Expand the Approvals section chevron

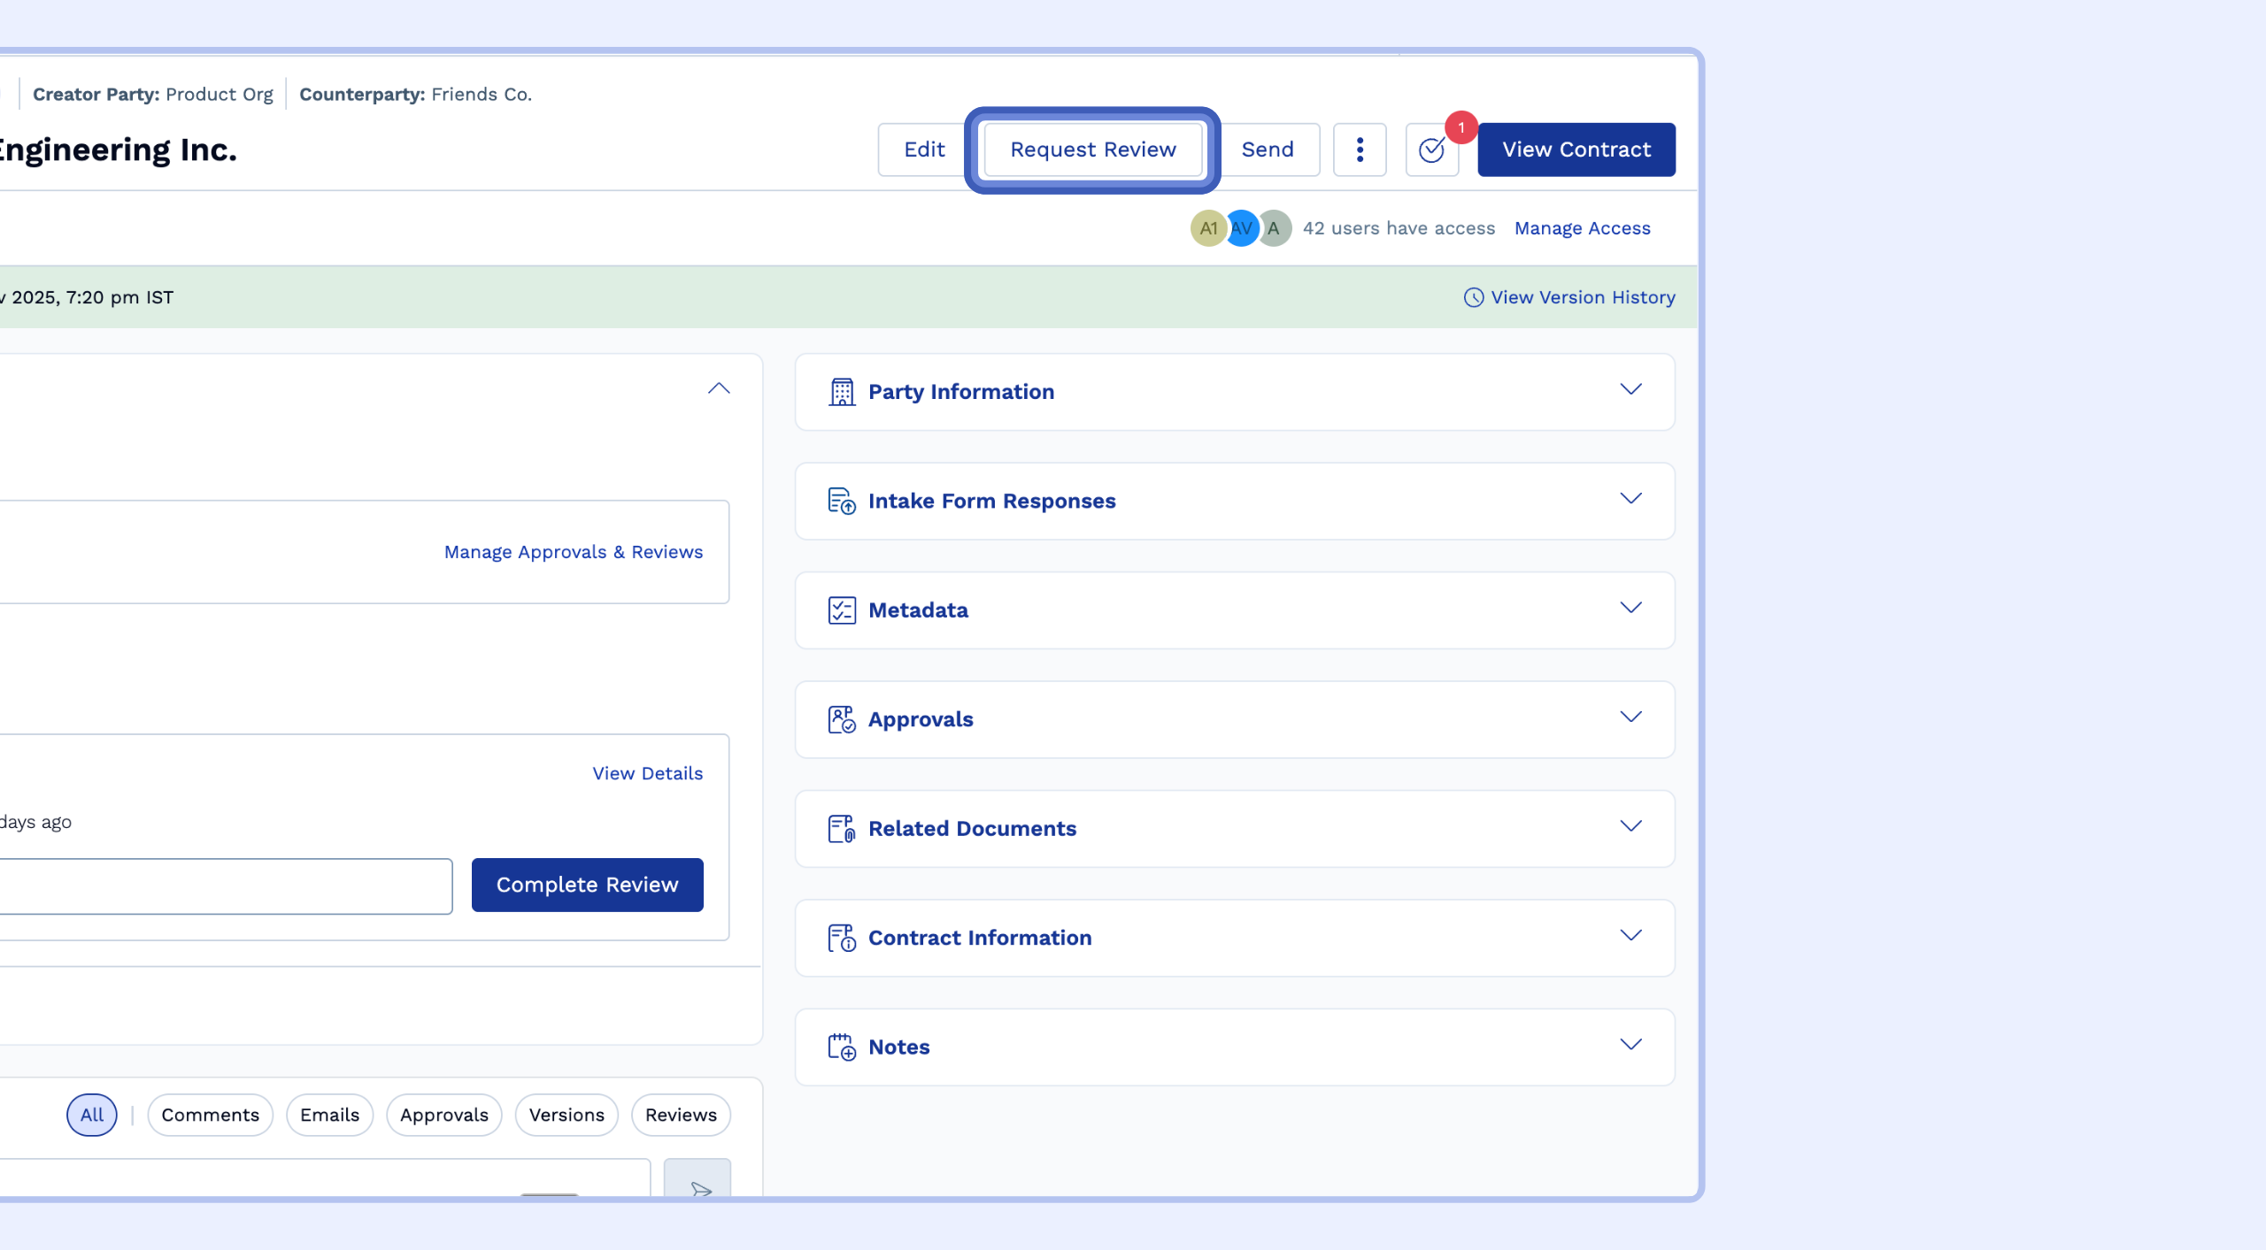click(1630, 717)
